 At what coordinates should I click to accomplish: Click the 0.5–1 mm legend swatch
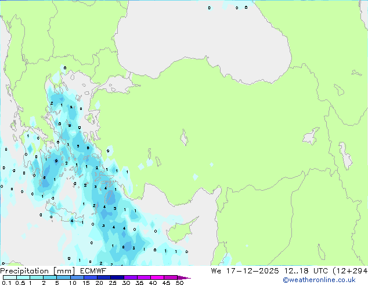pyautogui.click(x=23, y=277)
